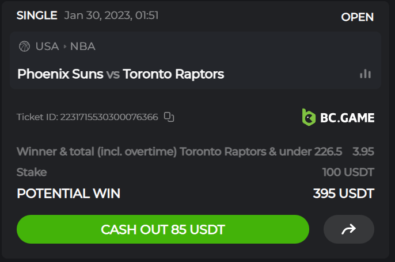395x262 pixels.
Task: Select the Toronto Raptors team name
Action: click(173, 74)
